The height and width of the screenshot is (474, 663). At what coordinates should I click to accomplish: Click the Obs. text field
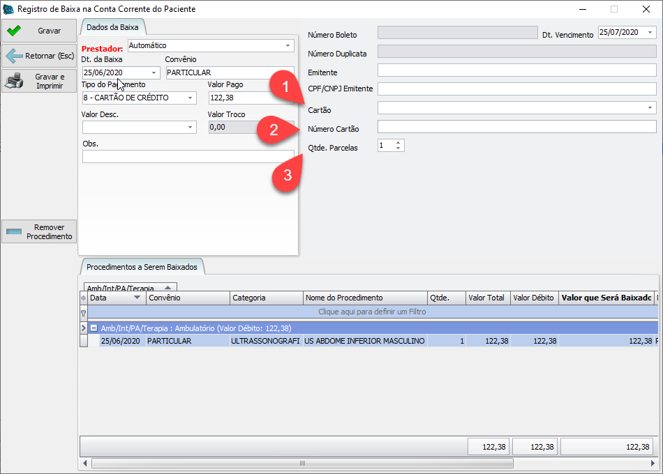[x=188, y=157]
